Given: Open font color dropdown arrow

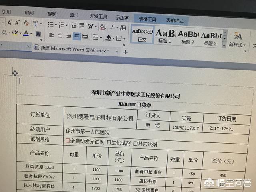Looking at the screenshot, I should 31,34.
